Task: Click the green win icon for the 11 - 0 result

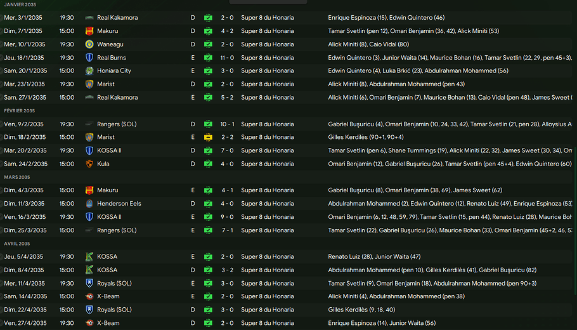Action: [x=208, y=58]
